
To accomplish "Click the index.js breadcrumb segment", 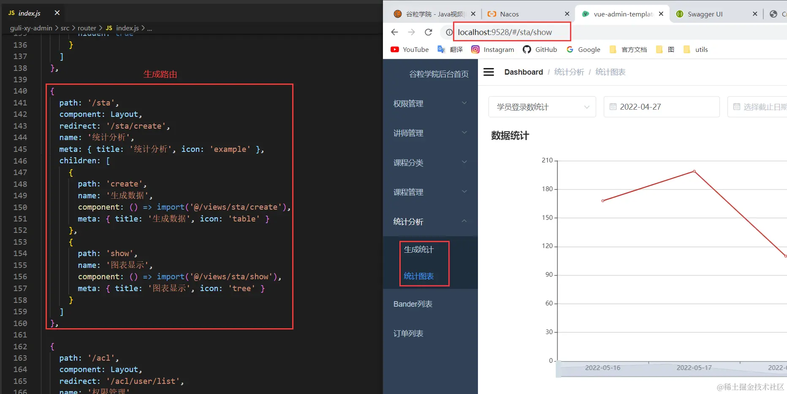I will [127, 28].
